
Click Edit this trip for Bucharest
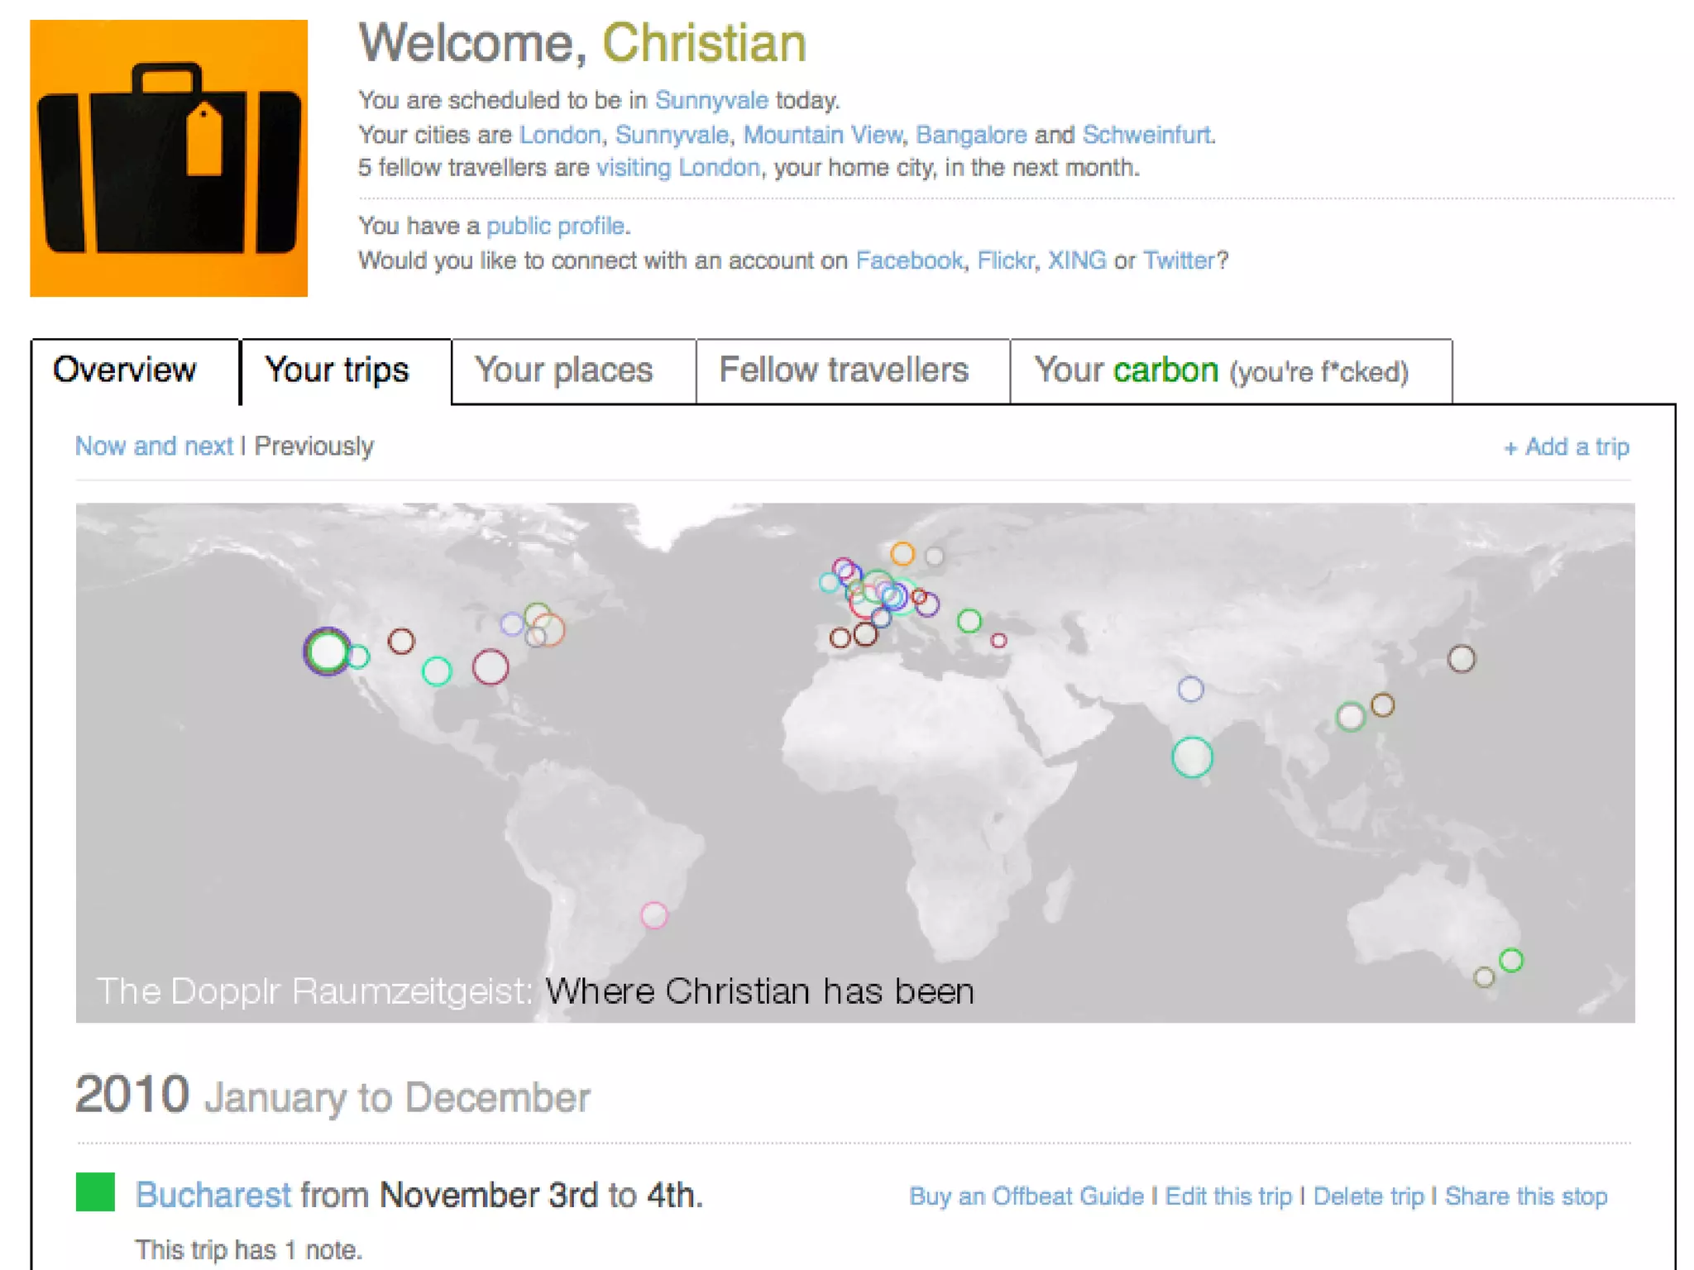click(x=1228, y=1196)
